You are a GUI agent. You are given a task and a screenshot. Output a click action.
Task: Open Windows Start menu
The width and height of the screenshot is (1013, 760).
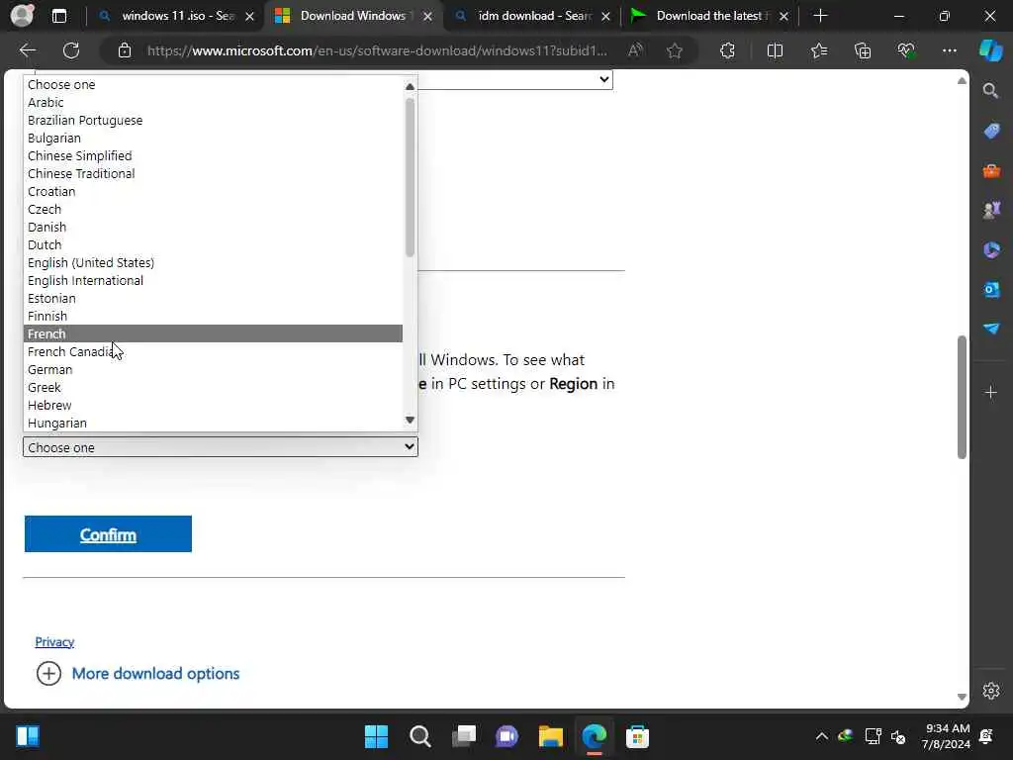(x=376, y=736)
